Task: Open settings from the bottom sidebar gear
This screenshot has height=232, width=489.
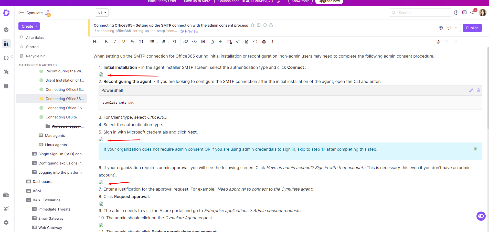Action: (6, 223)
